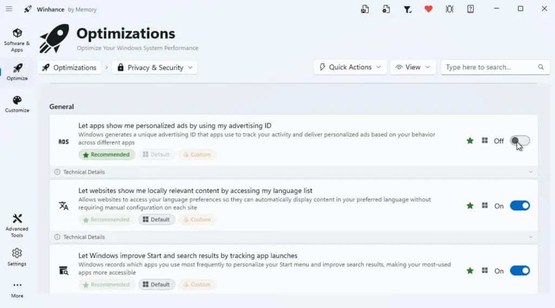
Task: Open the Quick Actions dropdown
Action: pyautogui.click(x=350, y=67)
